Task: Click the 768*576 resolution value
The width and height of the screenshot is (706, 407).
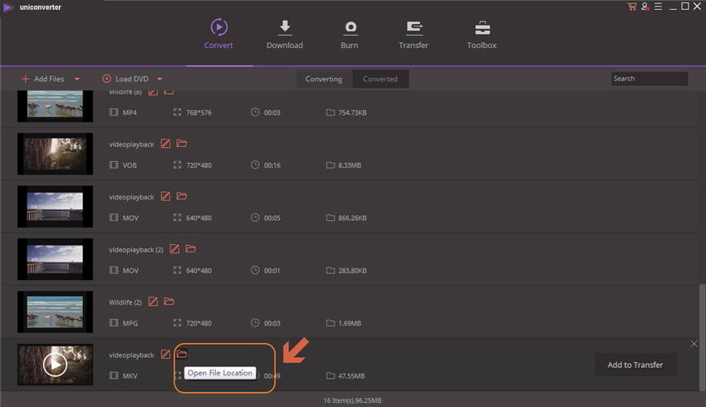Action: tap(199, 113)
